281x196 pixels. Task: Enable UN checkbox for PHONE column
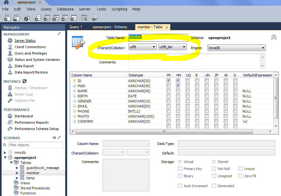pos(207,111)
